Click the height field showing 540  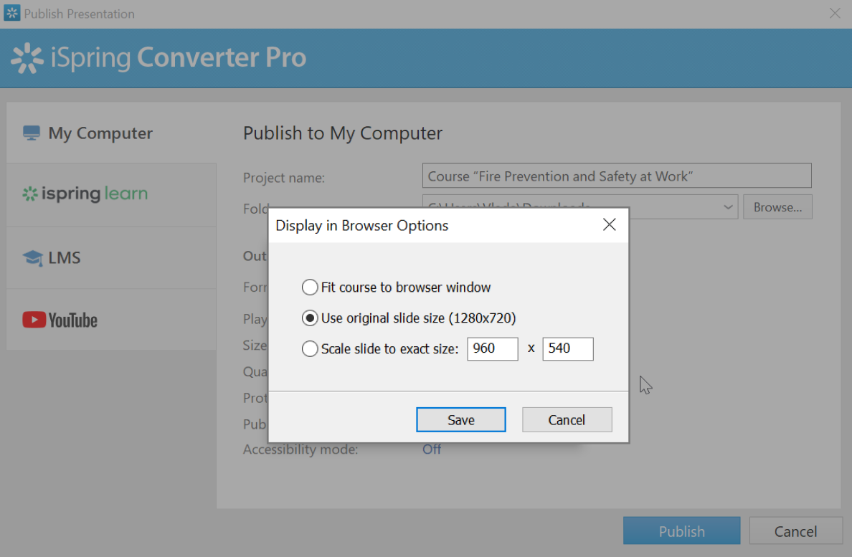coord(567,348)
